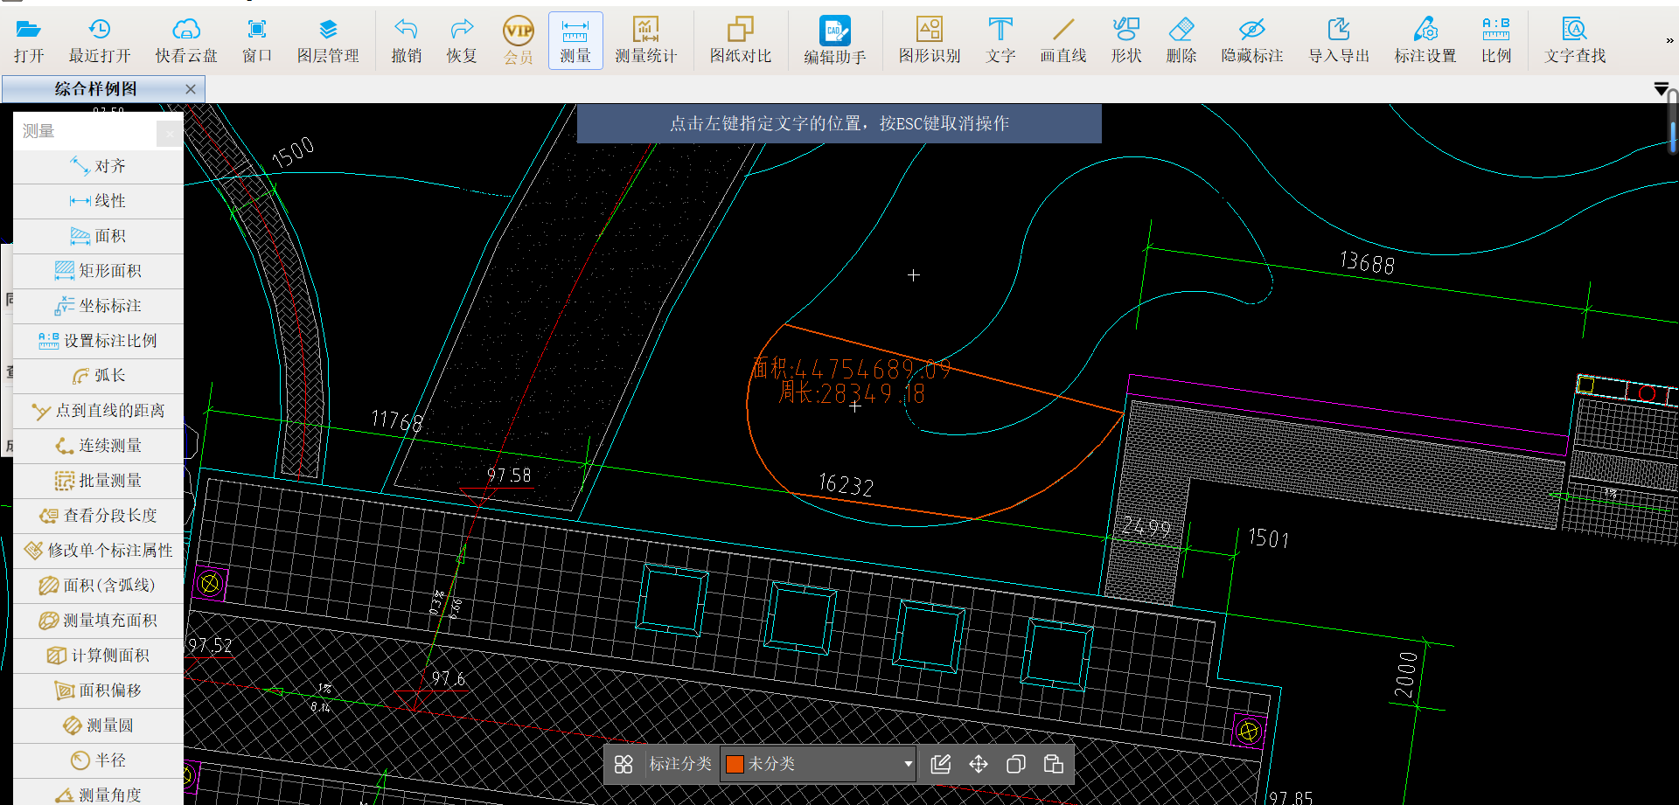Select 坐标标注 coordinate annotation
Viewport: 1679px width, 805px height.
click(98, 306)
